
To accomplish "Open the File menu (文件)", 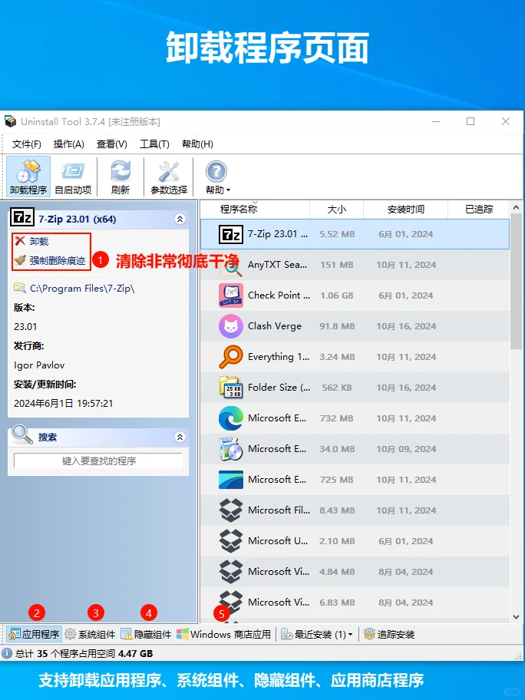I will (26, 144).
